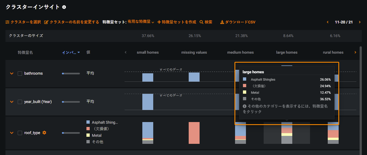Select the small homes cluster header
The width and height of the screenshot is (367, 155).
point(148,52)
